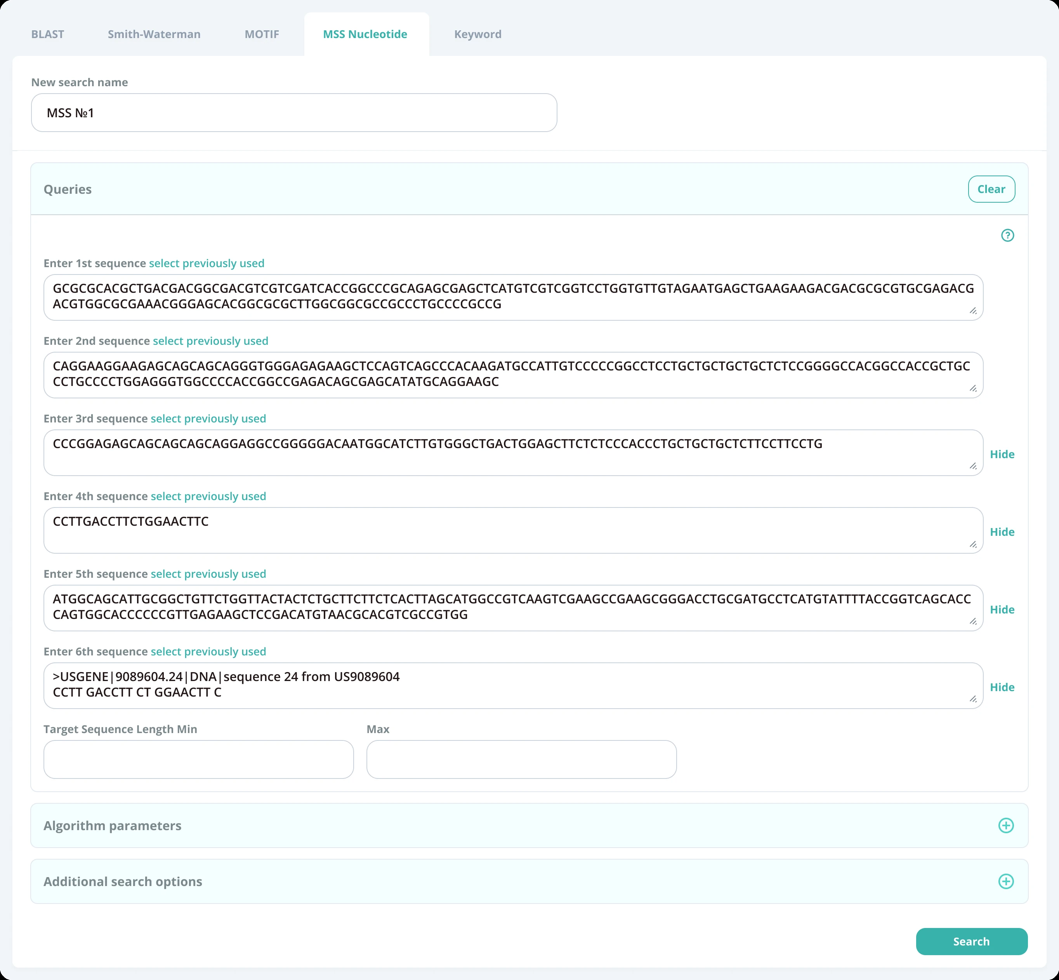Focus the Max sequence length field

[x=522, y=759]
